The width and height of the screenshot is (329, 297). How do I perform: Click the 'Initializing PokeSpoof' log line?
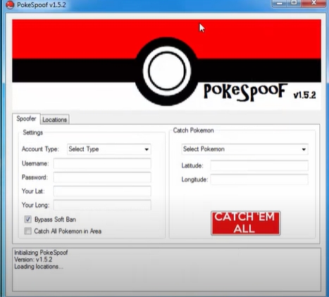[x=41, y=253]
